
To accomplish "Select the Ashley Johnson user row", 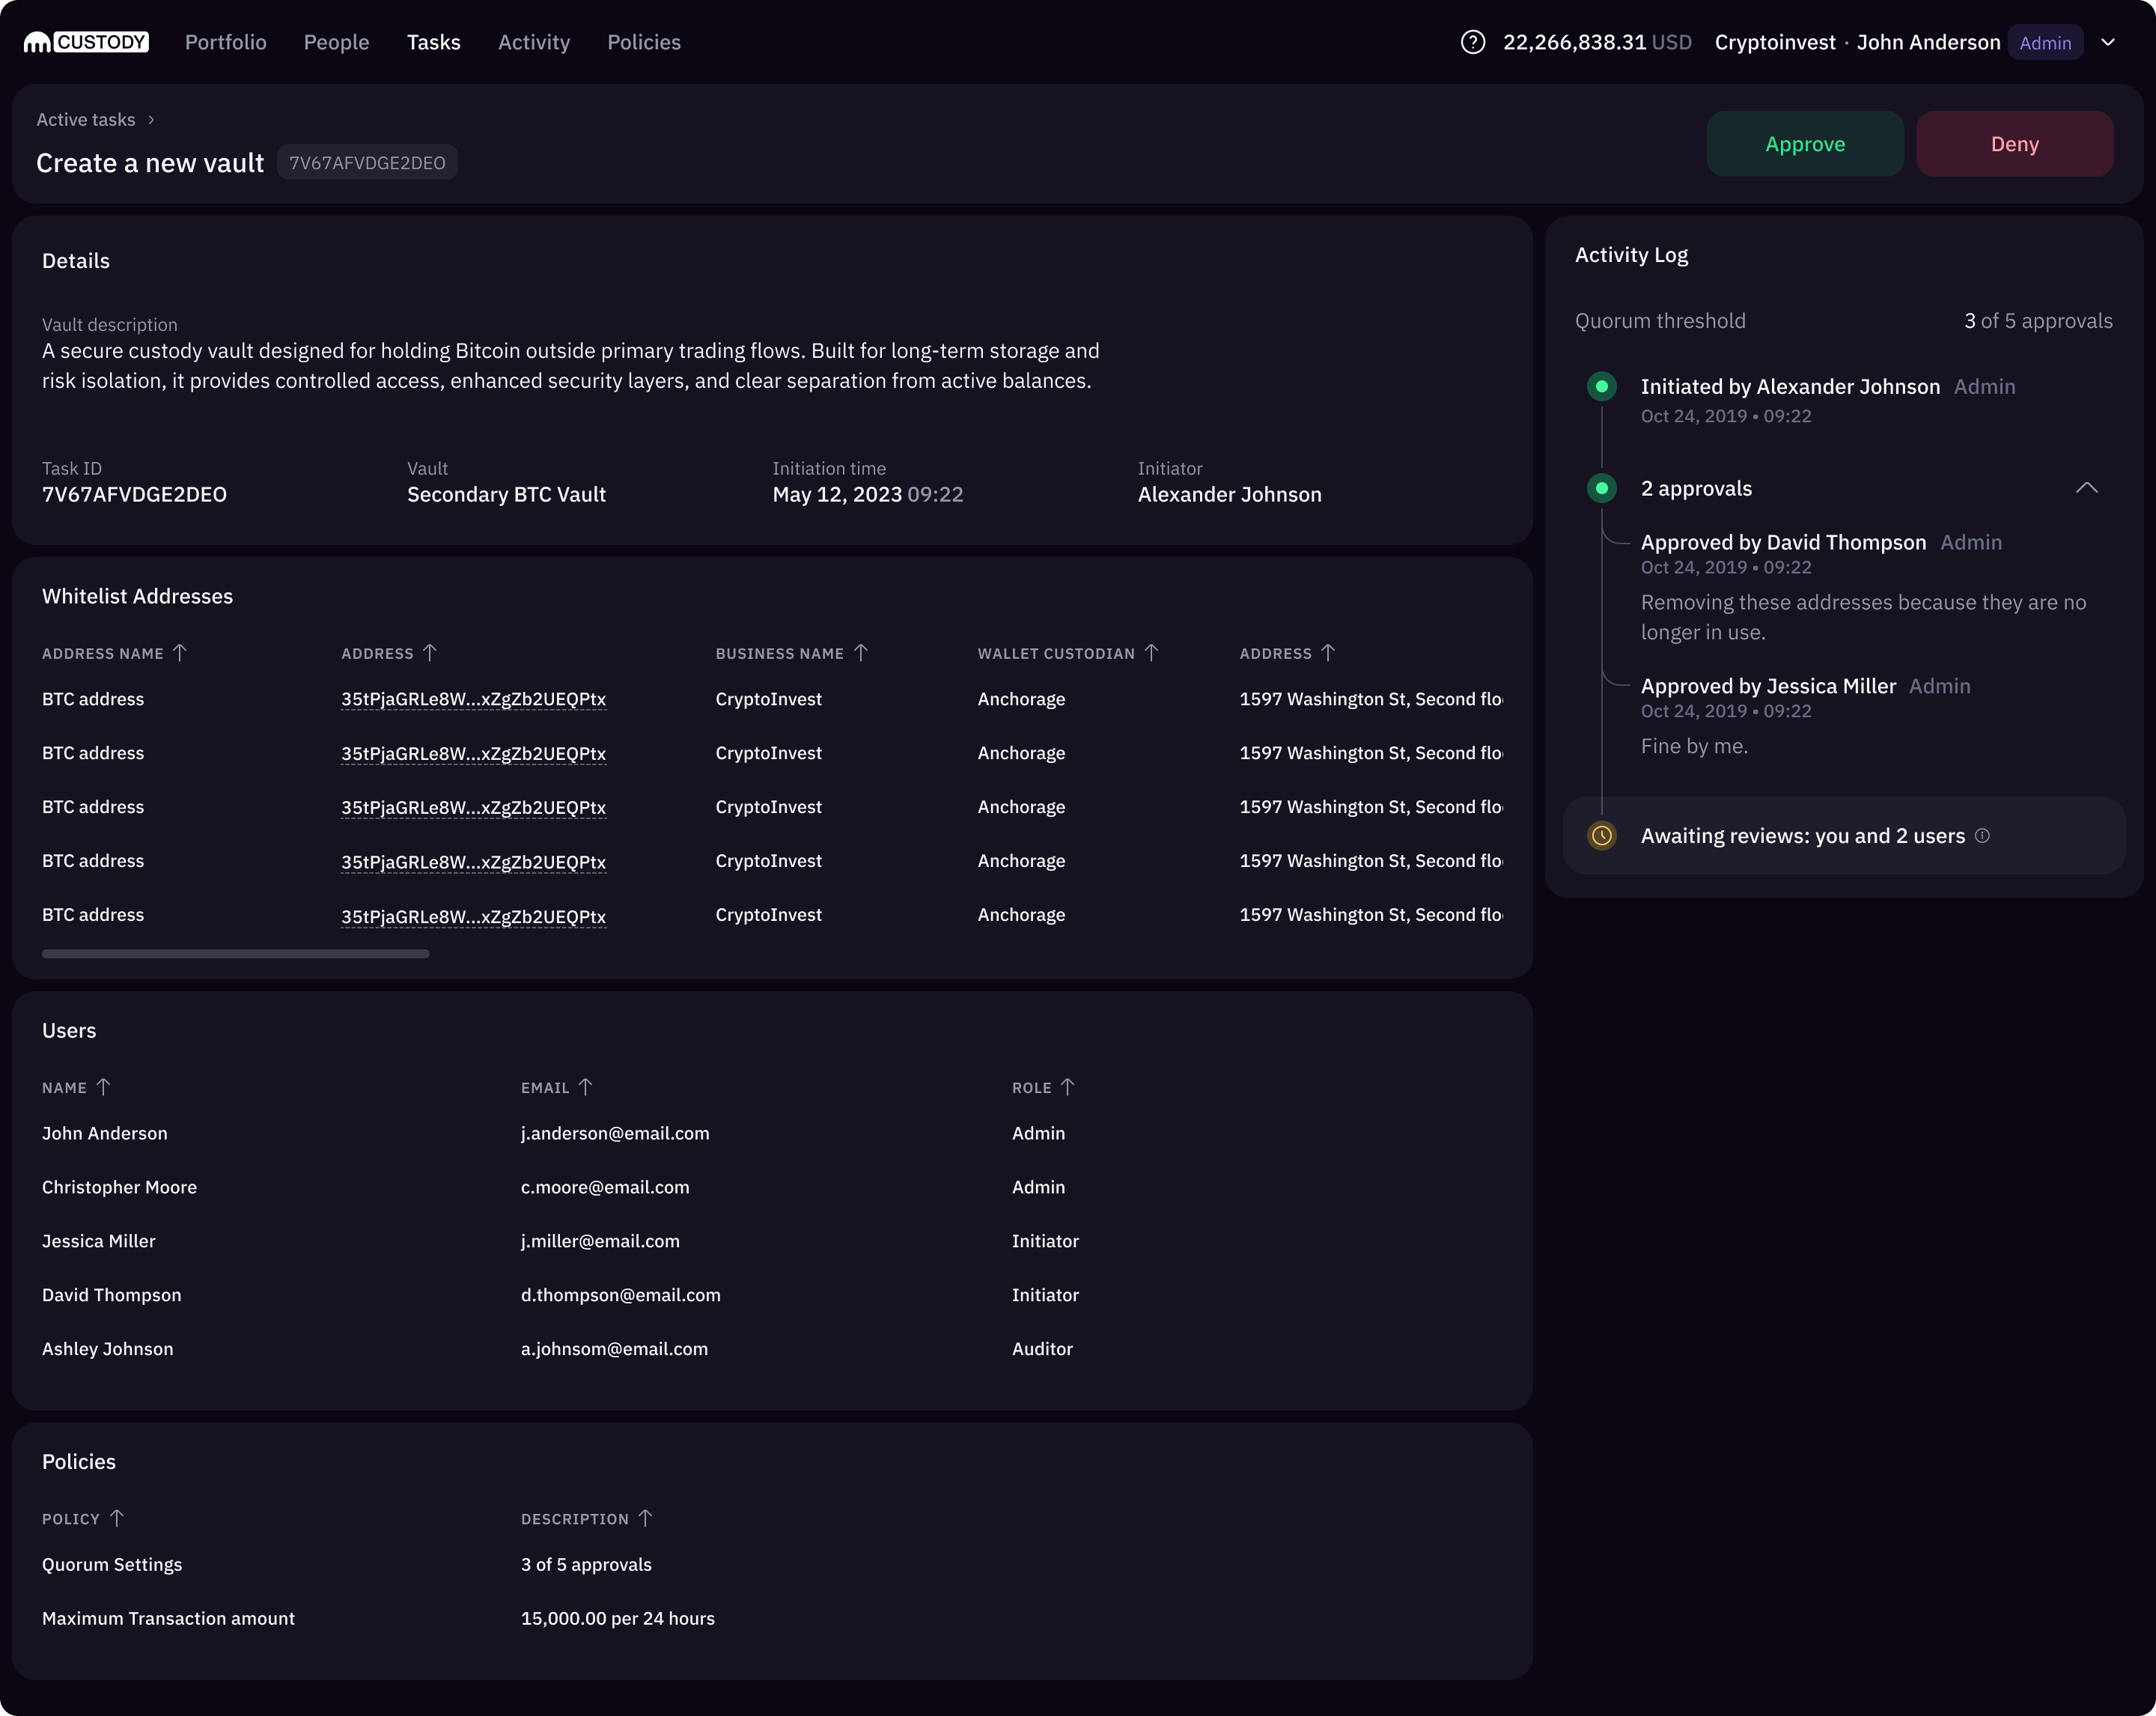I will 772,1349.
